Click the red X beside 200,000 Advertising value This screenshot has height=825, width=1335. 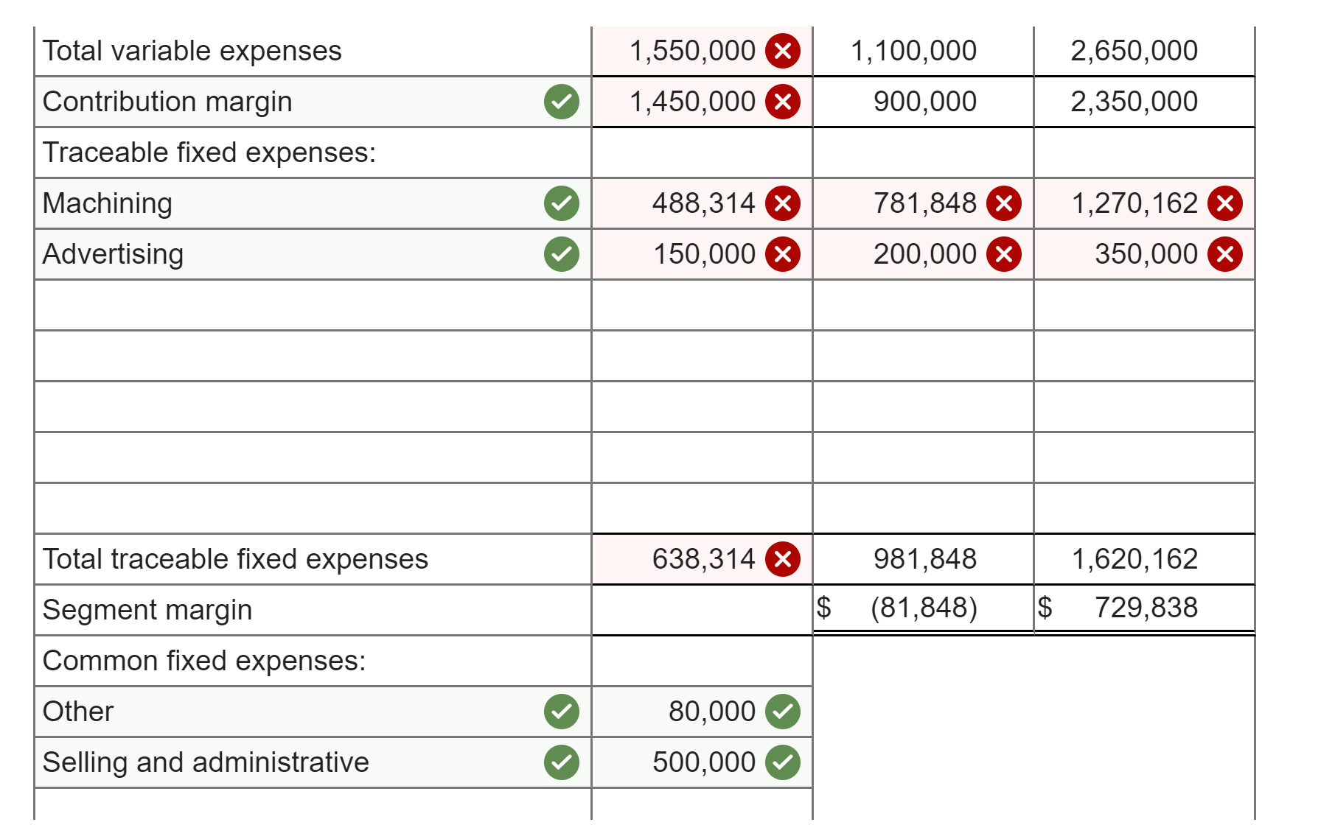coord(1004,254)
